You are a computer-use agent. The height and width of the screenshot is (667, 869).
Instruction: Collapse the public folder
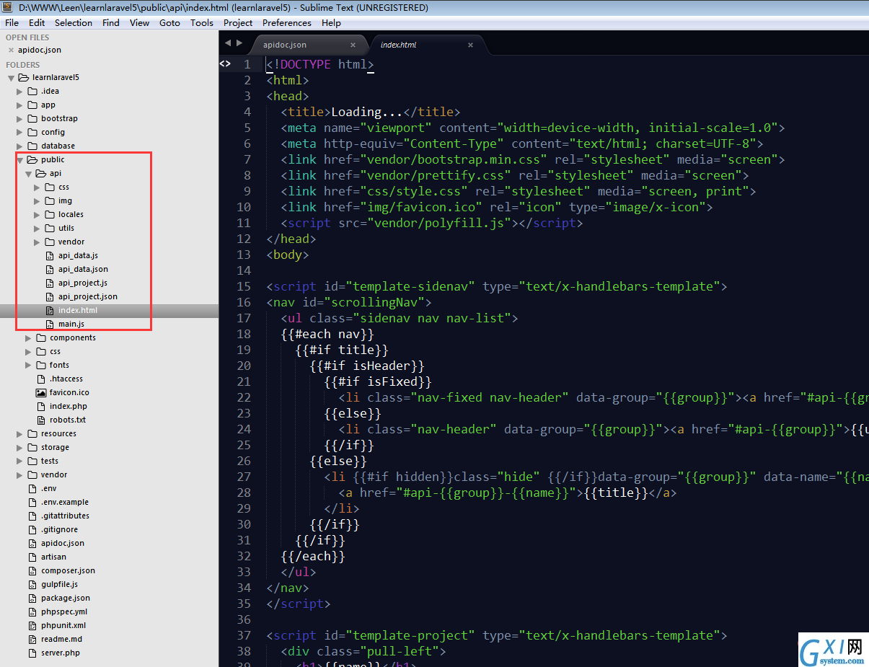(20, 159)
